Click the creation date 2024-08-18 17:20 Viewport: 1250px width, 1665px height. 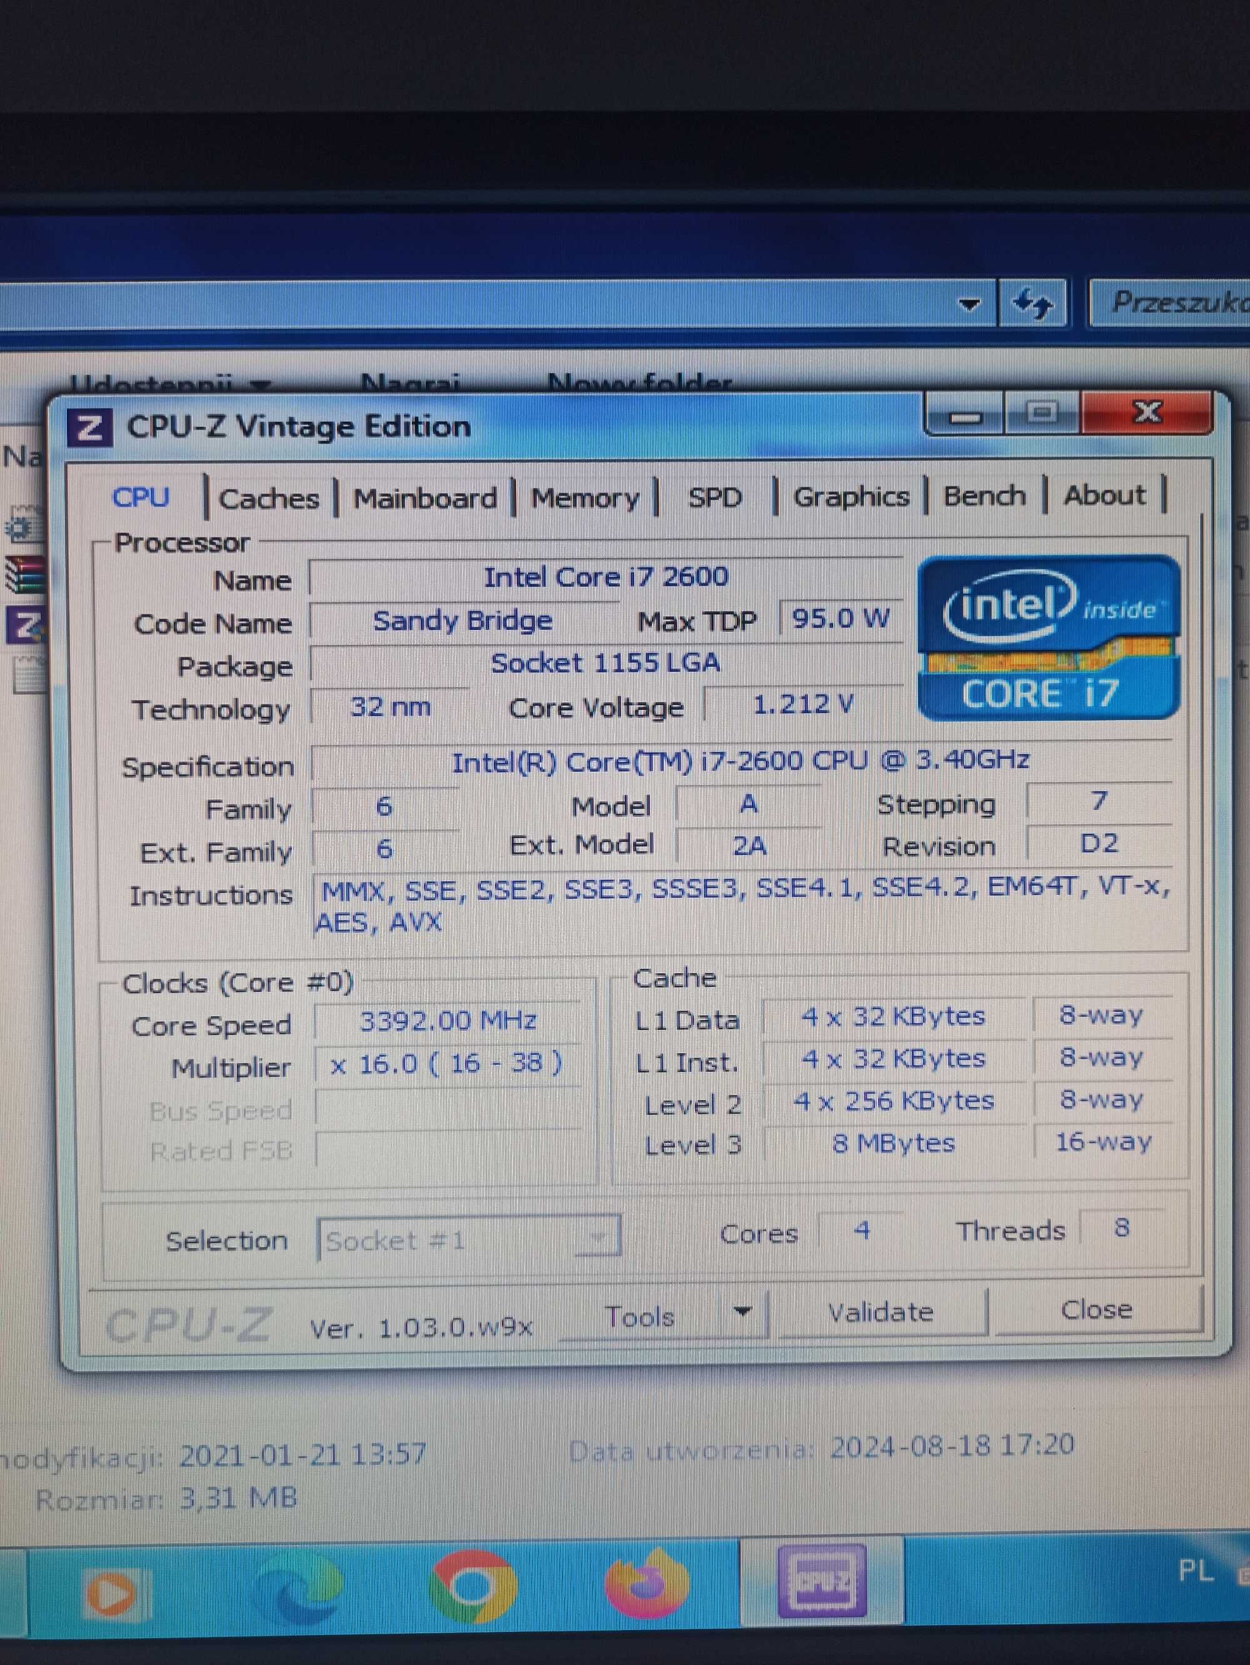[x=952, y=1446]
